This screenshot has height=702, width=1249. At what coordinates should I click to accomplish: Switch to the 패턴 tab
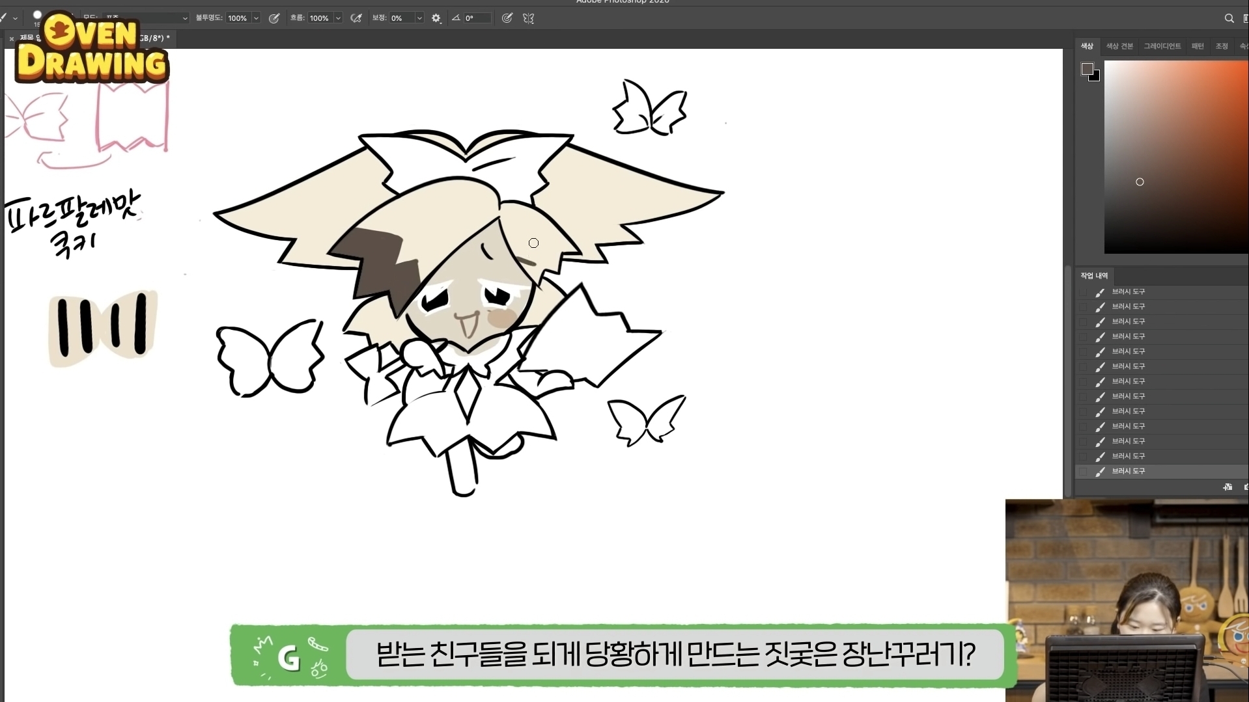coord(1198,46)
